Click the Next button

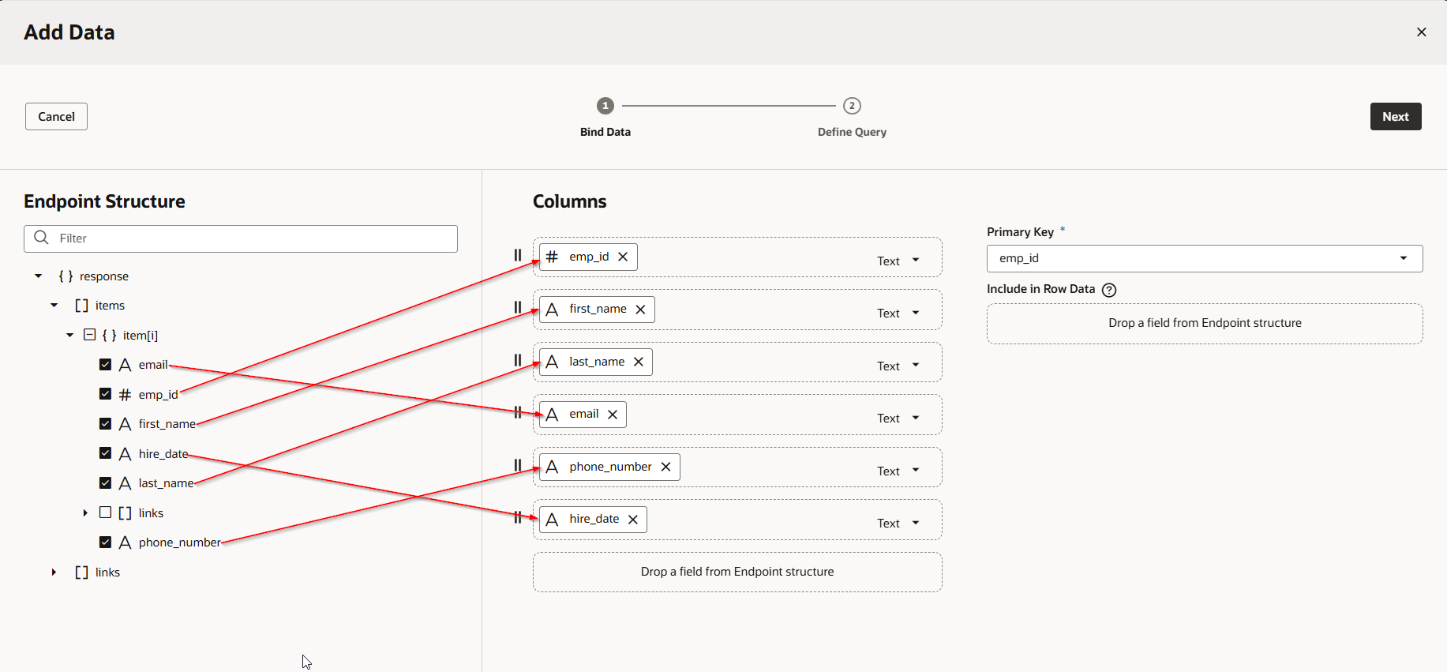pos(1395,117)
